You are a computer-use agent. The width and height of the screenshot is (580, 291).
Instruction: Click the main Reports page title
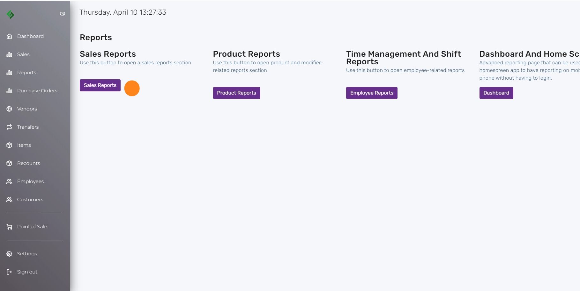click(96, 38)
